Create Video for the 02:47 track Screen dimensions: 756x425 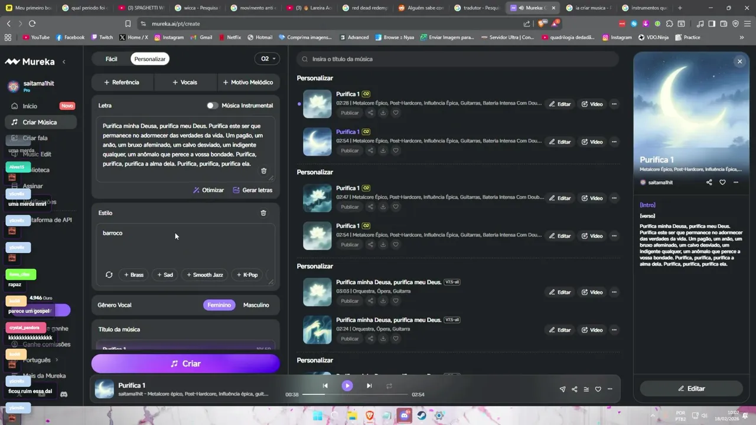592,198
